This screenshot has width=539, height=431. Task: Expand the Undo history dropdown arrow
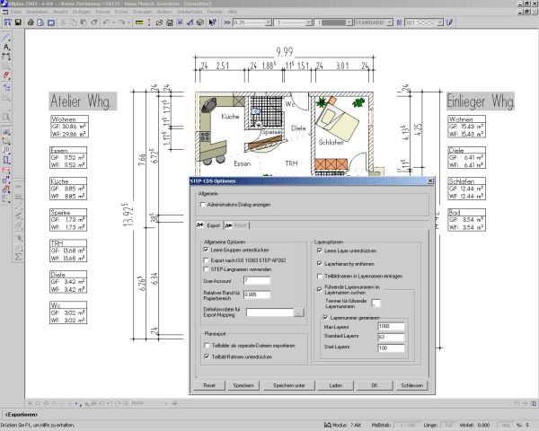(113, 22)
